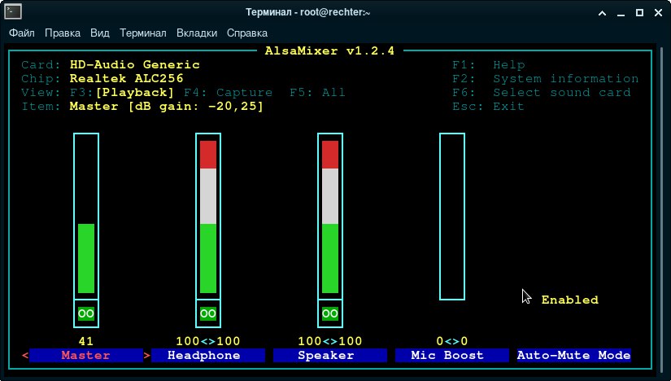
Task: Select the Master channel label
Action: point(86,355)
